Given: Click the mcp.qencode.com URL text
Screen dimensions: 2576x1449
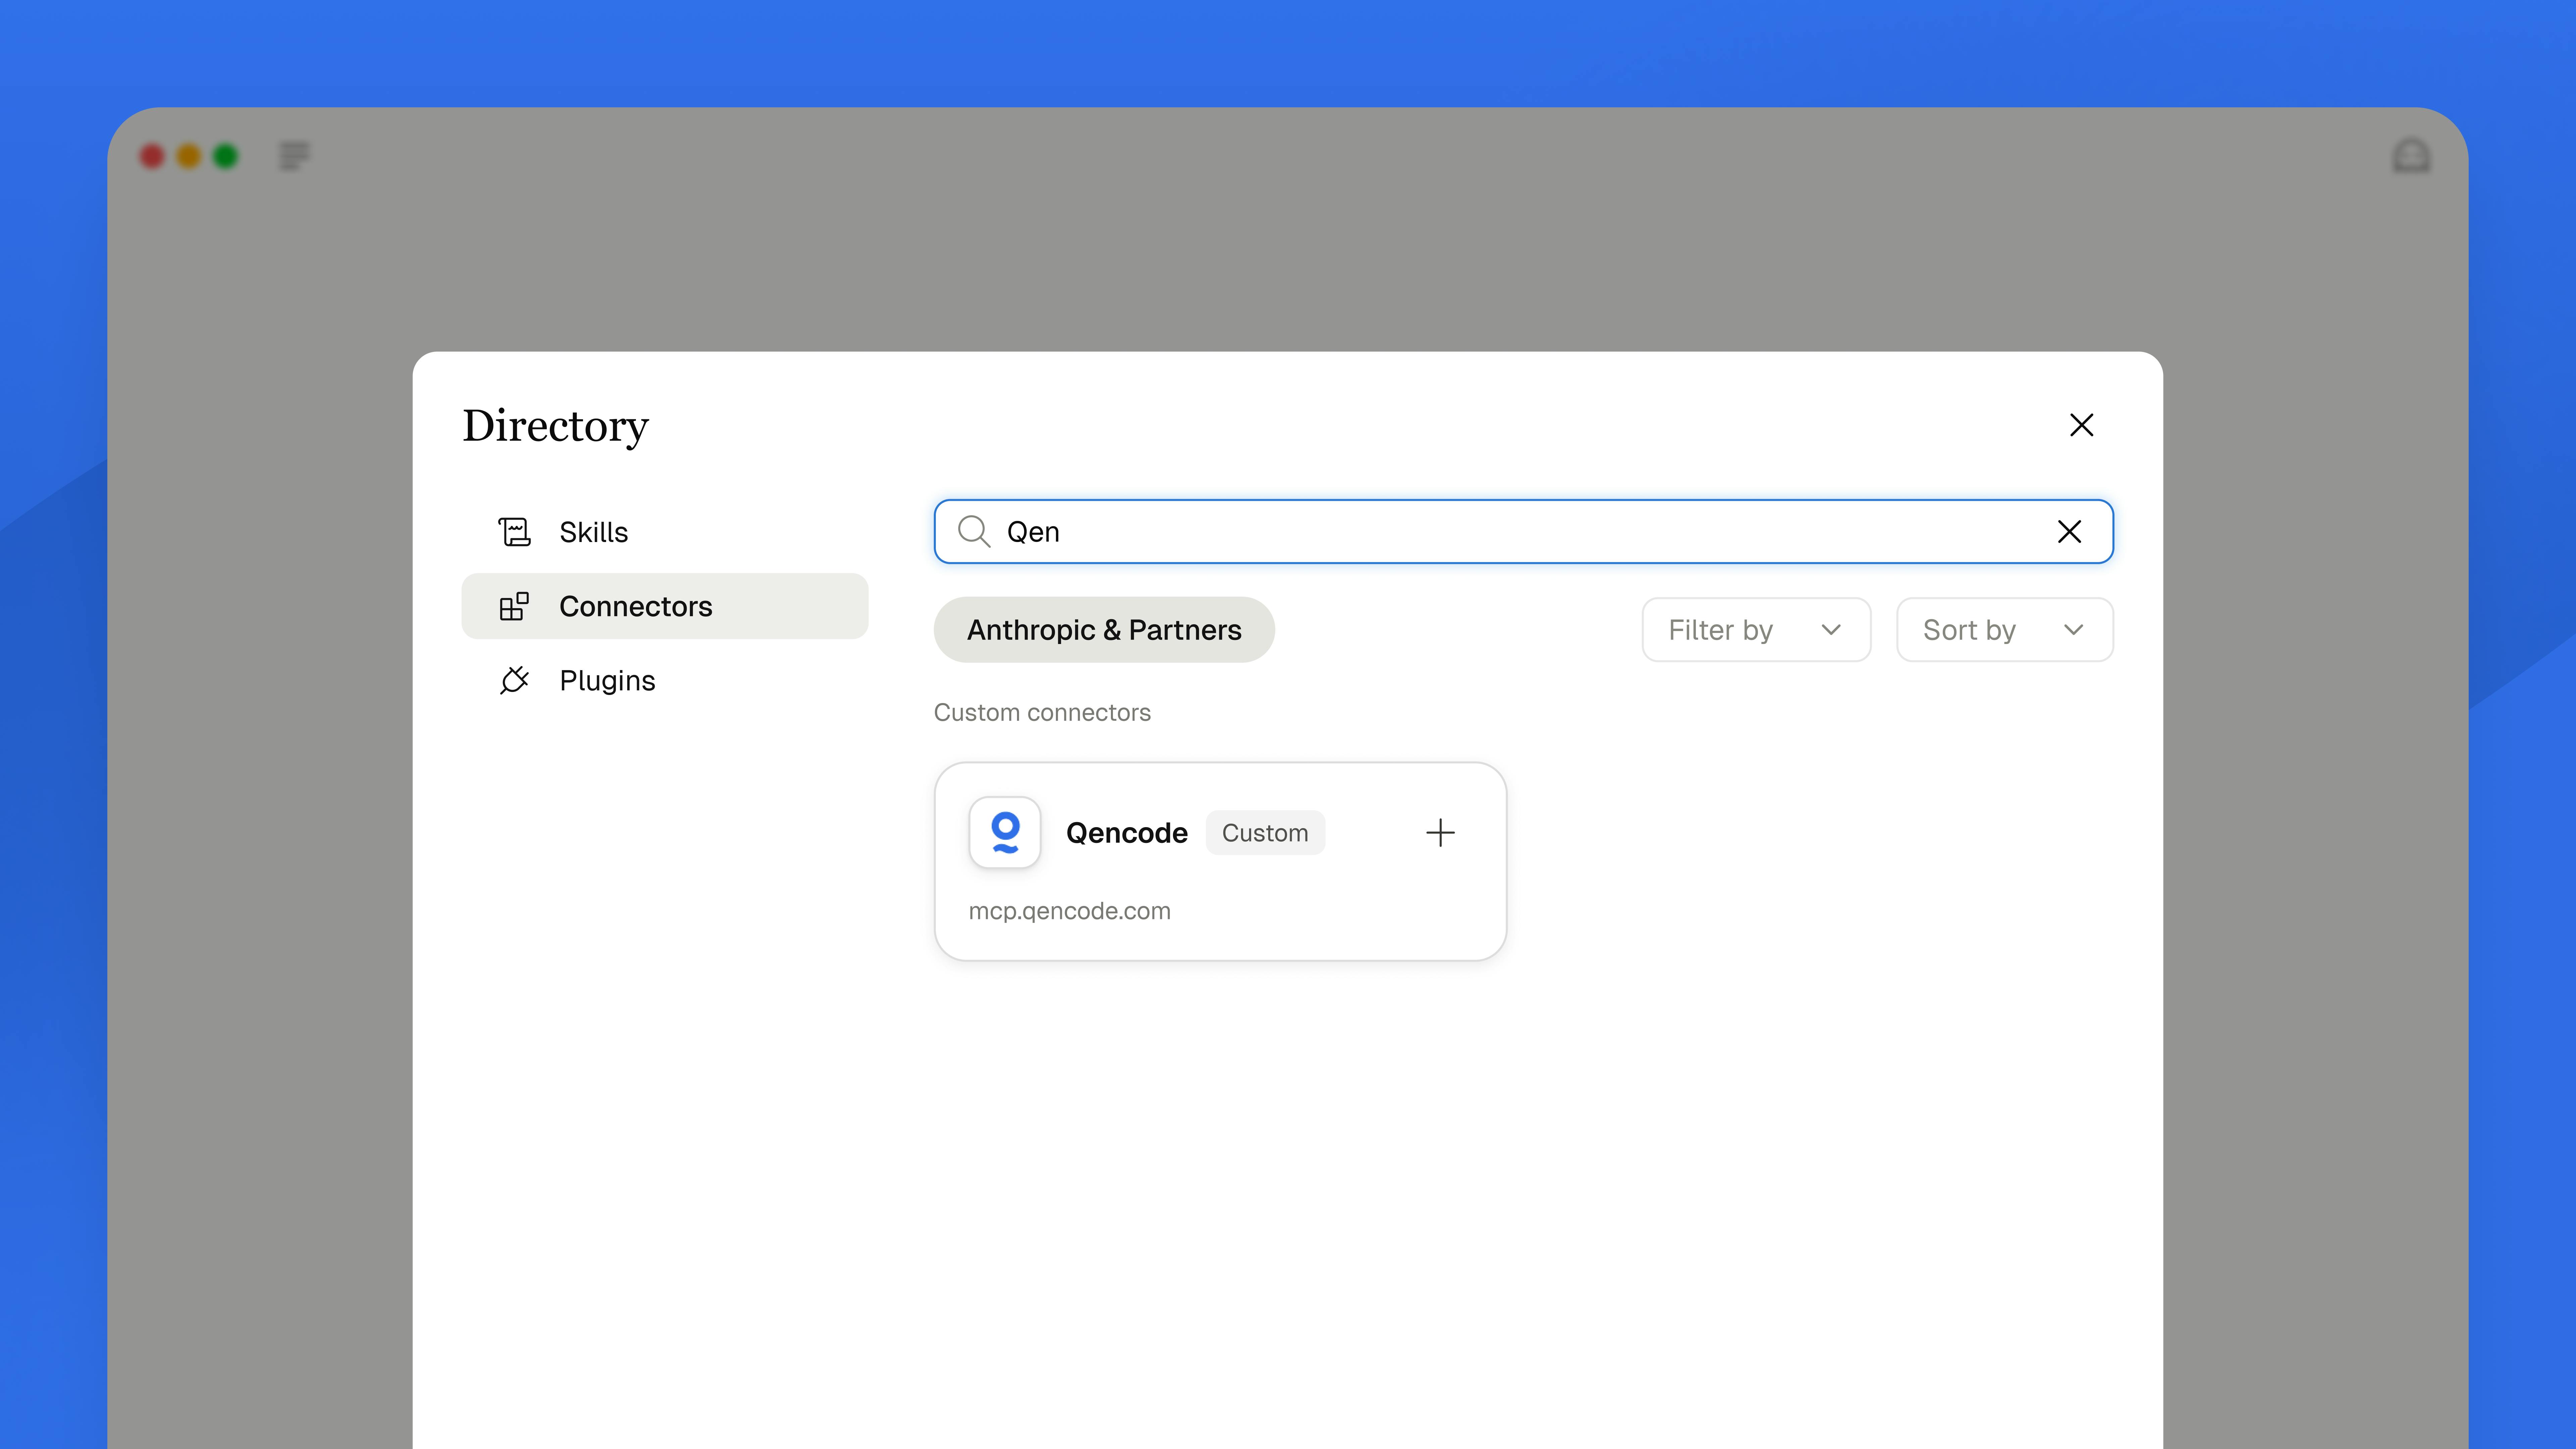Looking at the screenshot, I should (1069, 911).
